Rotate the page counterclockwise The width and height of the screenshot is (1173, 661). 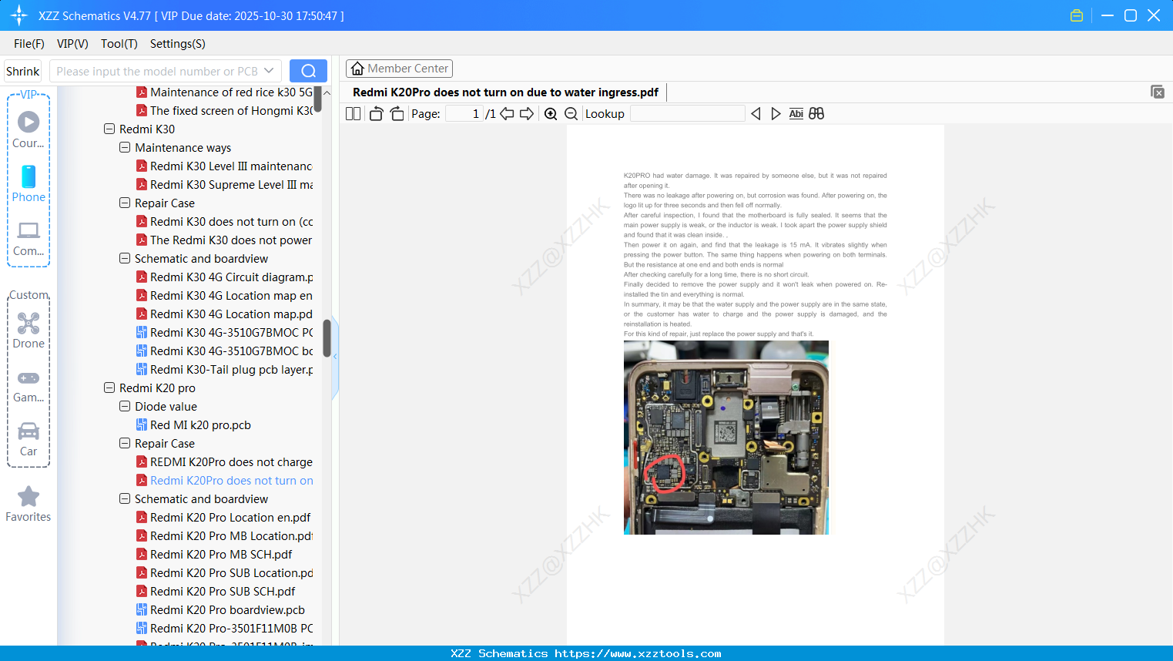coord(376,114)
